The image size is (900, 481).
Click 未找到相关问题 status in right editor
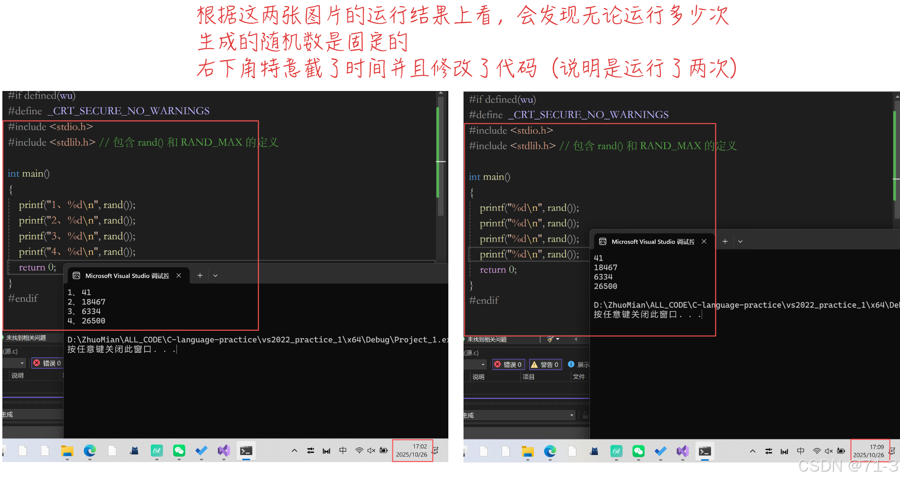(x=487, y=339)
